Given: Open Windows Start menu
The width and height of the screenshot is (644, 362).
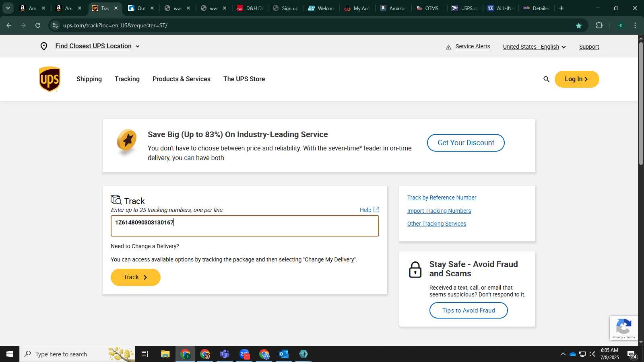Looking at the screenshot, I should 10,354.
